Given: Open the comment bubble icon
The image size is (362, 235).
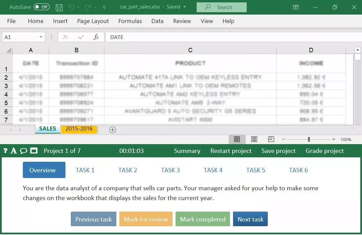Looking at the screenshot, I should (x=23, y=151).
